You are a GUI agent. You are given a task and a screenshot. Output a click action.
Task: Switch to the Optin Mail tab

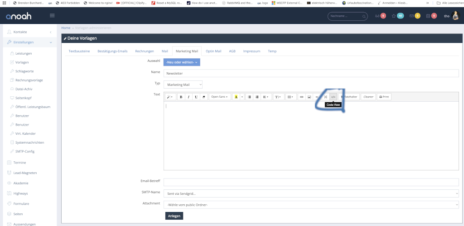[x=213, y=51]
